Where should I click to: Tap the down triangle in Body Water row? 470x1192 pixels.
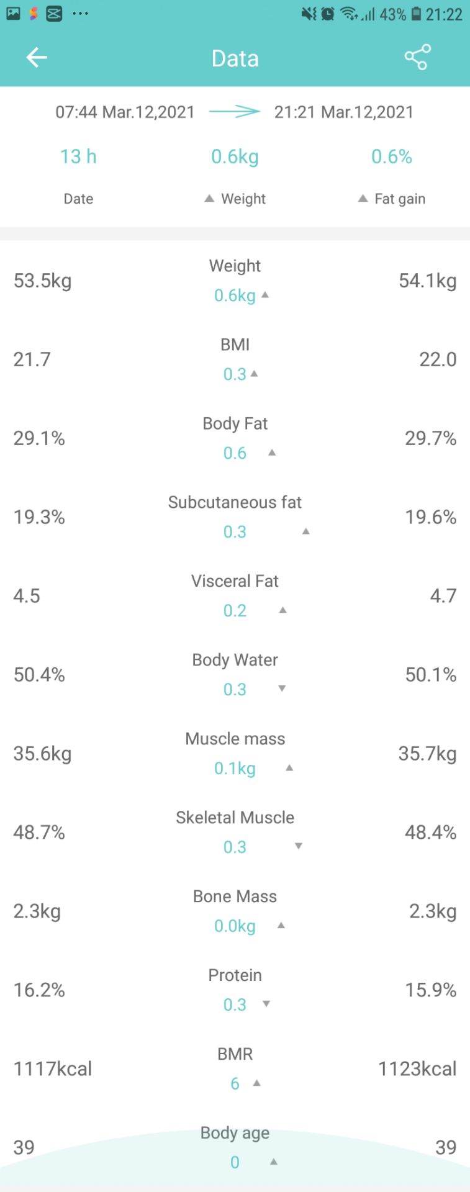282,689
